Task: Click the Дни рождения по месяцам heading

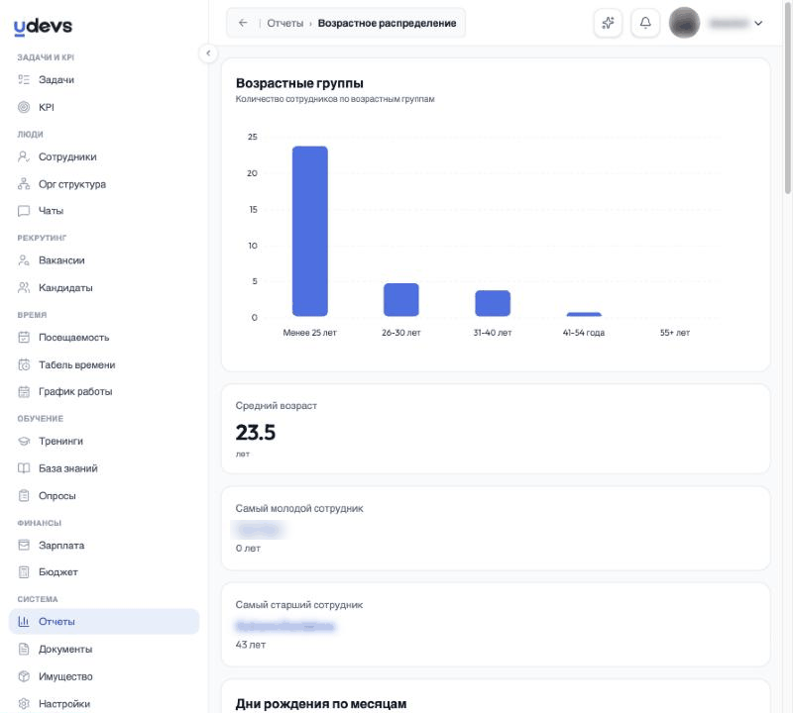Action: [320, 703]
